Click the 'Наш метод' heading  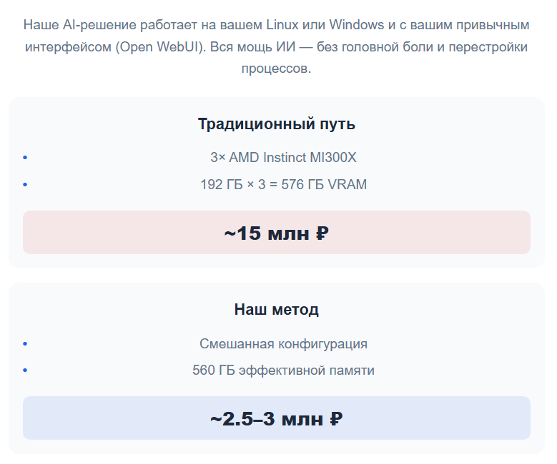tap(277, 310)
